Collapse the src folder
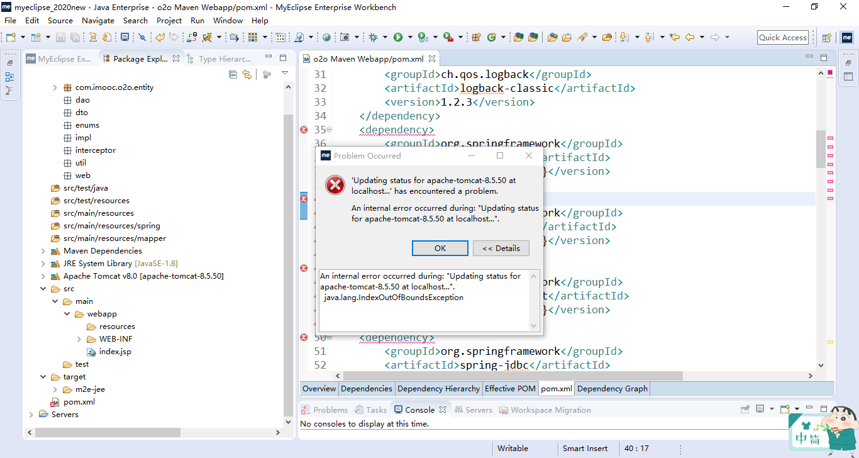Viewport: 859px width, 458px height. [43, 289]
